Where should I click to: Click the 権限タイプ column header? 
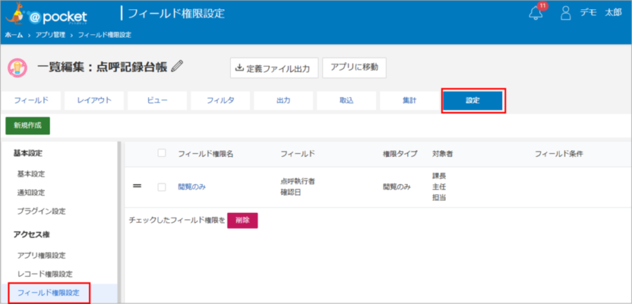click(x=400, y=153)
